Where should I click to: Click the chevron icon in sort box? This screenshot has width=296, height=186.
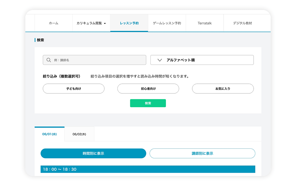click(x=159, y=60)
